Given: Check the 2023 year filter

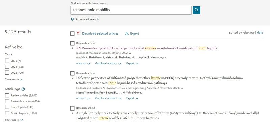Looking at the screenshot, I should pos(7,67).
